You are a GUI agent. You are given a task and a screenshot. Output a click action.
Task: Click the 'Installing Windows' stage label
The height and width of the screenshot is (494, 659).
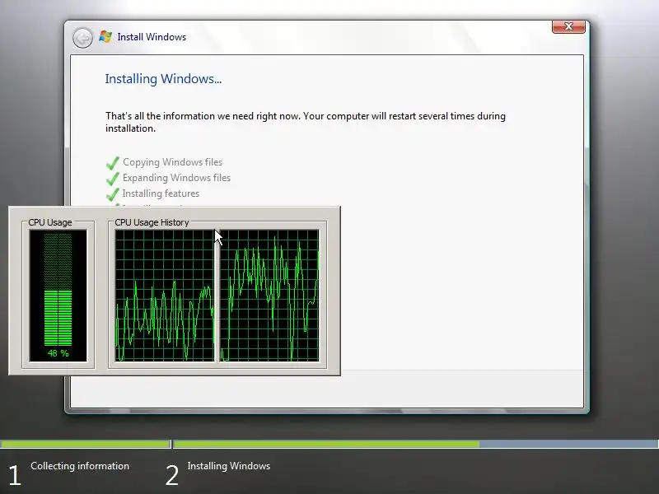point(229,466)
